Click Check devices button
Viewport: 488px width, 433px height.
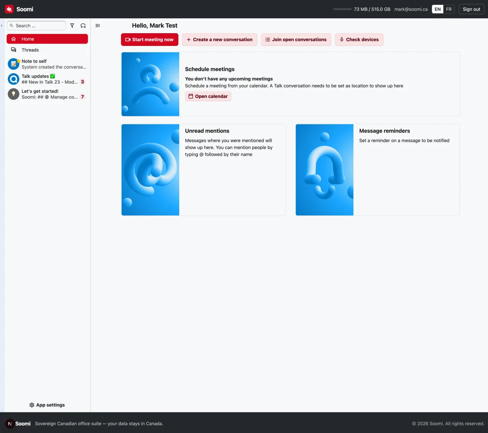pyautogui.click(x=359, y=40)
